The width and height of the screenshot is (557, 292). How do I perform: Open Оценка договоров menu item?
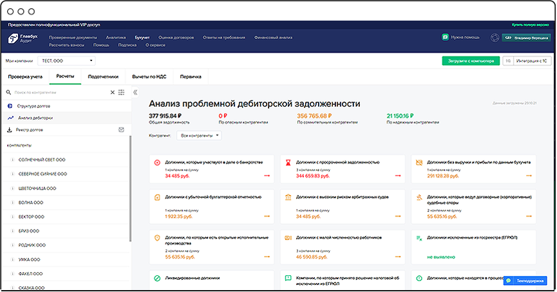pos(176,37)
